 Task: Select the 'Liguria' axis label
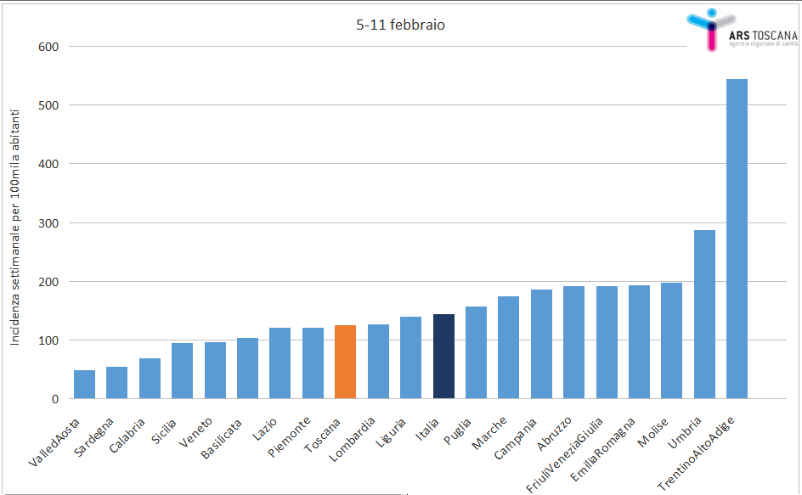tap(392, 433)
